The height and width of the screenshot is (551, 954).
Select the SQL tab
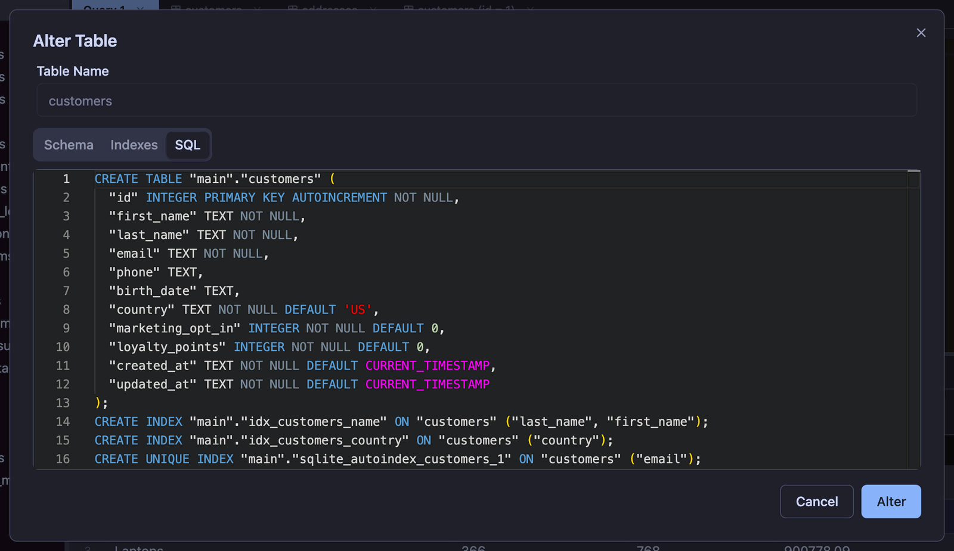click(187, 145)
